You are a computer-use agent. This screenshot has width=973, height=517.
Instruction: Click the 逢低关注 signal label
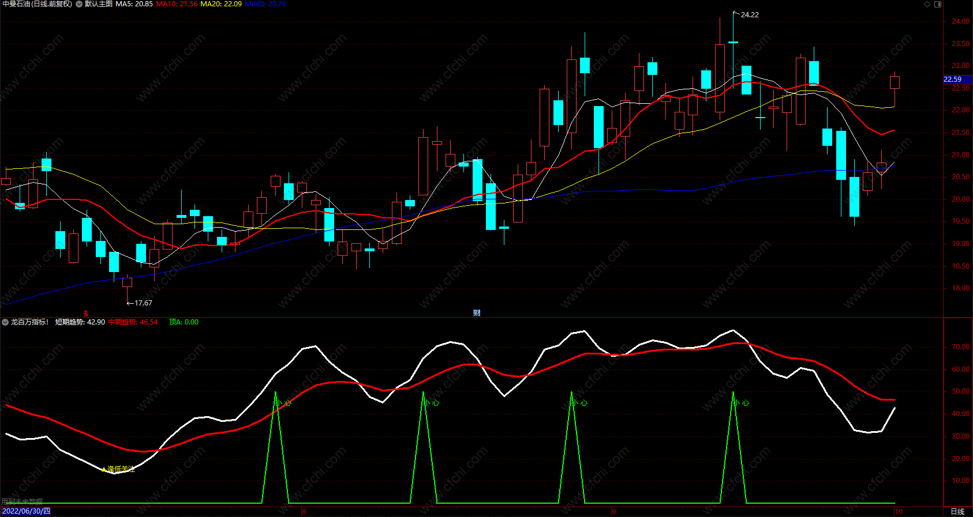pyautogui.click(x=121, y=469)
